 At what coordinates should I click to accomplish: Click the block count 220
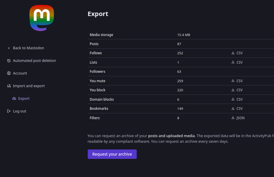180,90
